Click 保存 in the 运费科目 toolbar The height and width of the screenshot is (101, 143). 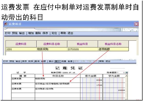(45, 33)
